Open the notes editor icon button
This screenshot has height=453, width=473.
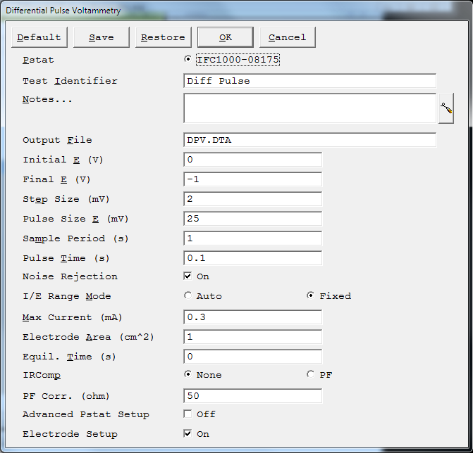(446, 108)
